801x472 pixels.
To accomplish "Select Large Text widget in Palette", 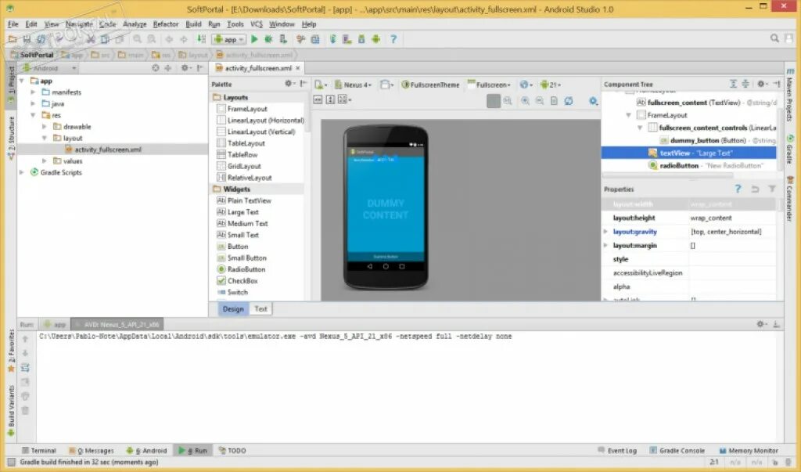I will coord(238,211).
